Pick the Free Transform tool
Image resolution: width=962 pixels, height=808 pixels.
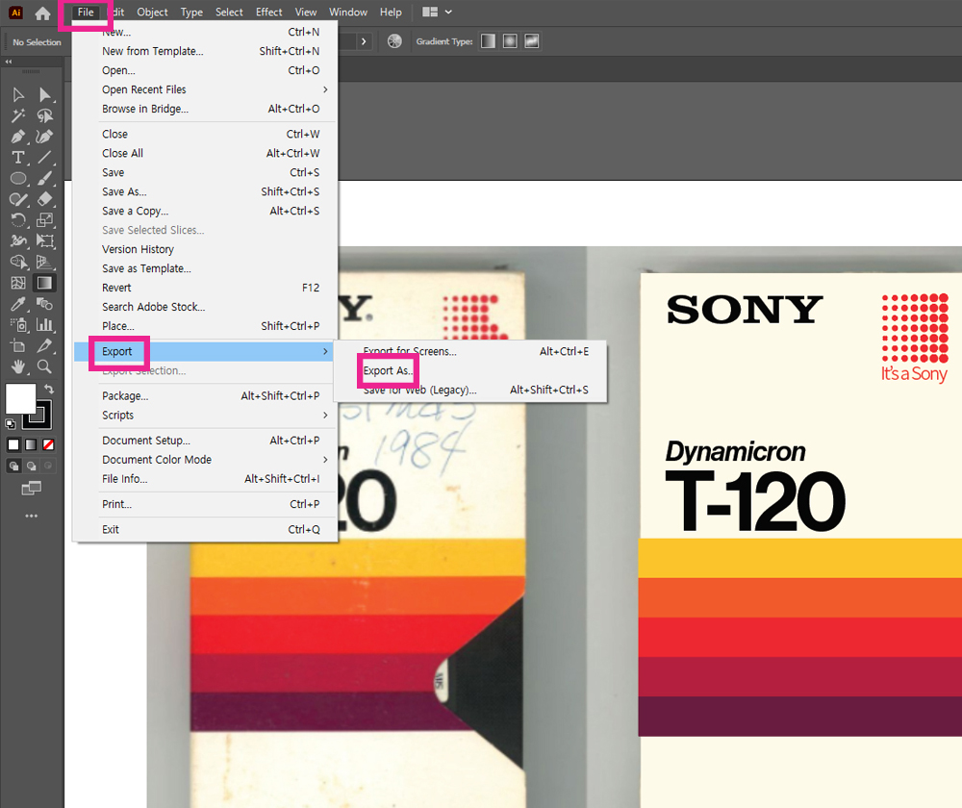pyautogui.click(x=45, y=240)
